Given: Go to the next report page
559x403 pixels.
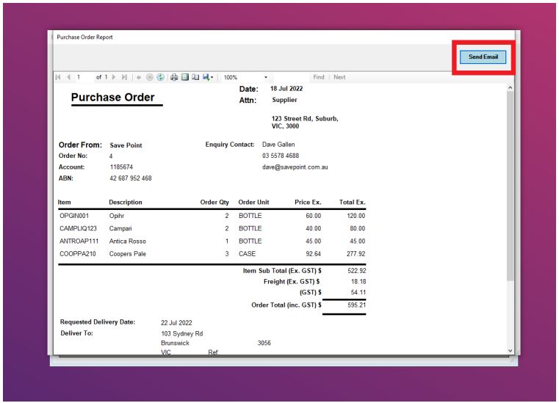Looking at the screenshot, I should (115, 77).
